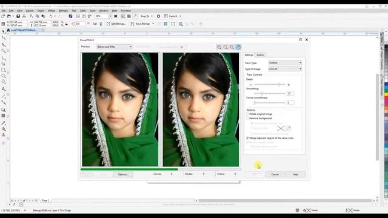Open the Type of Image dropdown

[285, 69]
